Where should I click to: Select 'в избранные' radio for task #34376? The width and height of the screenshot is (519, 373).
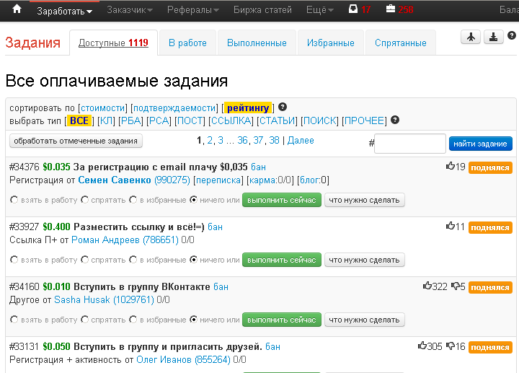pos(133,200)
